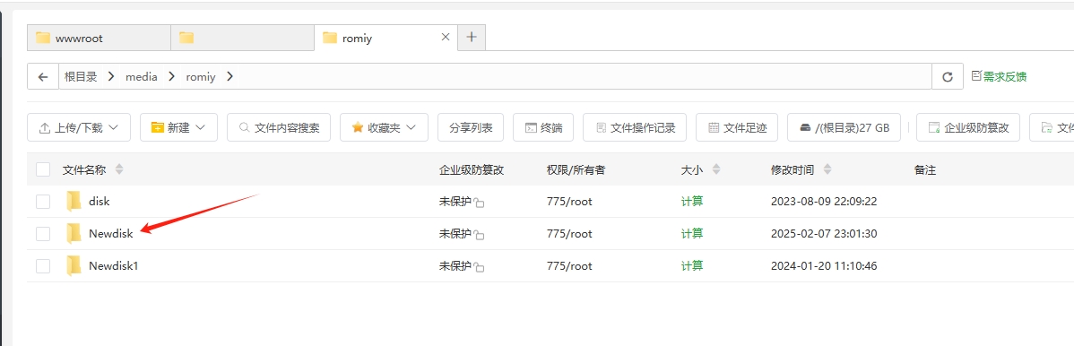Expand chevron after 根目录 breadcrumb

[x=111, y=77]
